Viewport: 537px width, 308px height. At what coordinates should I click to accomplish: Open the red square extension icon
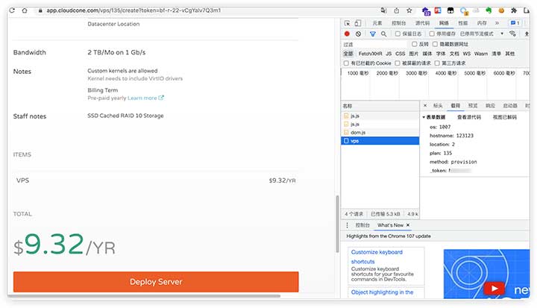click(438, 10)
